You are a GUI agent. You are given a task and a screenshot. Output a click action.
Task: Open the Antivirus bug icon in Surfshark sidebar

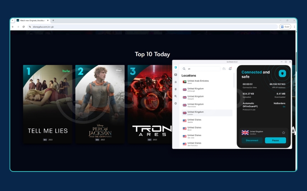coord(176,89)
